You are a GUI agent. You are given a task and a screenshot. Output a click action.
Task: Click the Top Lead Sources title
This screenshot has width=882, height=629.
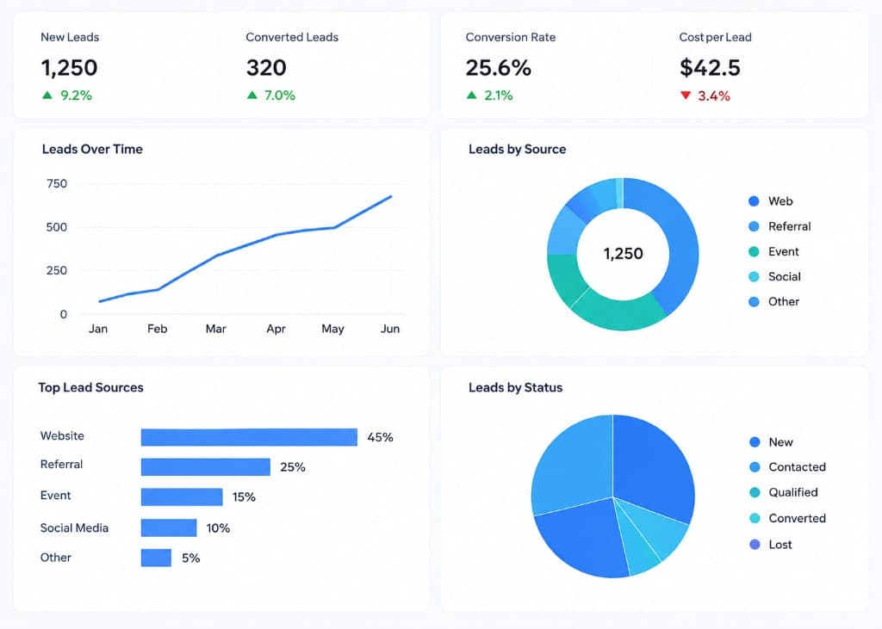(x=90, y=387)
